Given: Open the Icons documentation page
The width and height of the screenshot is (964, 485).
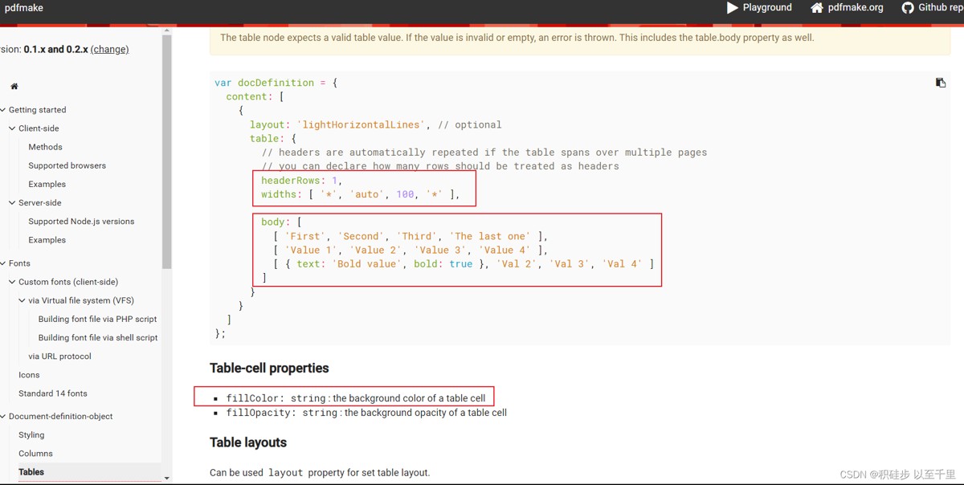Looking at the screenshot, I should pos(29,375).
